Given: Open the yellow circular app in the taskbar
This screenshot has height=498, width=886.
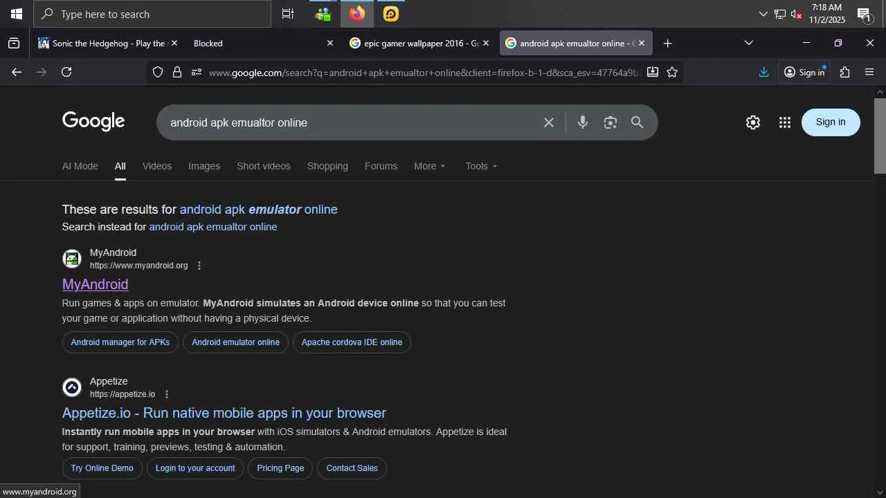Looking at the screenshot, I should click(391, 14).
